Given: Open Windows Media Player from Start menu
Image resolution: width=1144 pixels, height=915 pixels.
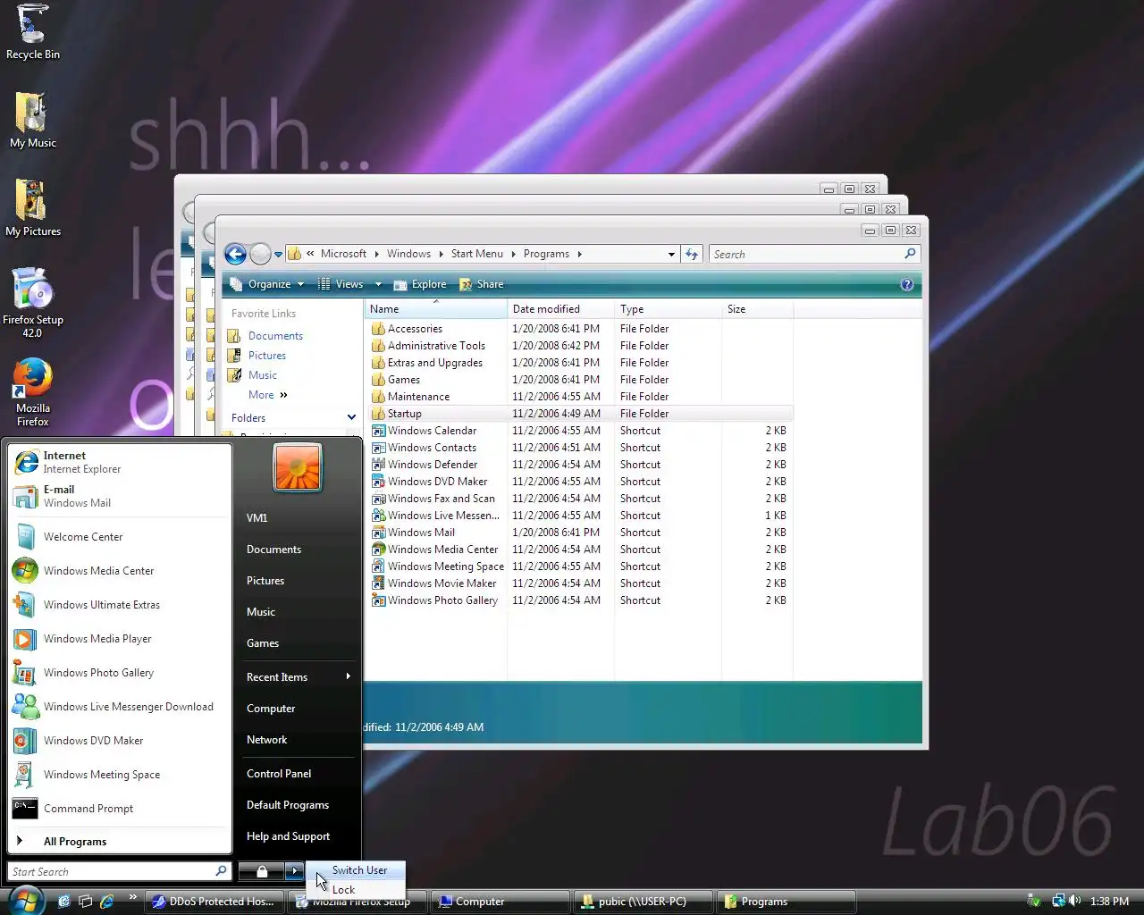Looking at the screenshot, I should (x=120, y=639).
